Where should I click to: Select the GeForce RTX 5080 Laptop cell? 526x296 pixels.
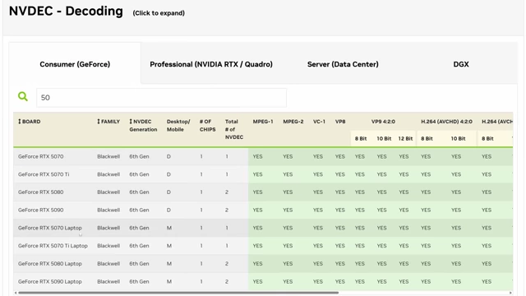point(50,263)
